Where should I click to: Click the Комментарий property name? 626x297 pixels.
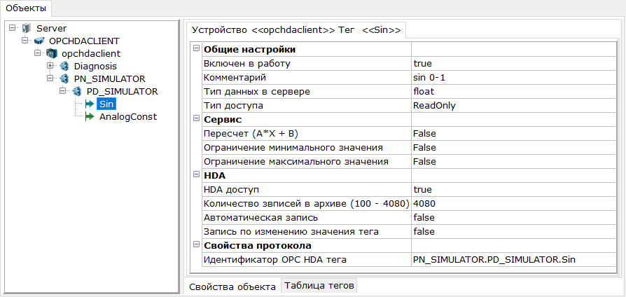point(235,77)
